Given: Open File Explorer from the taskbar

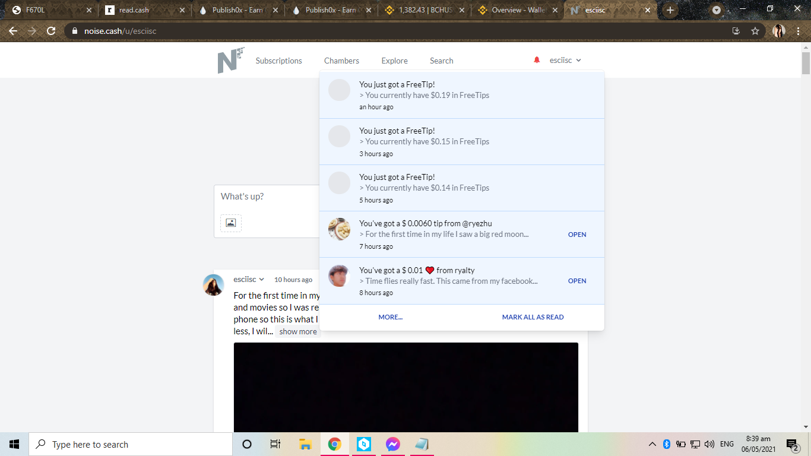Looking at the screenshot, I should [305, 444].
